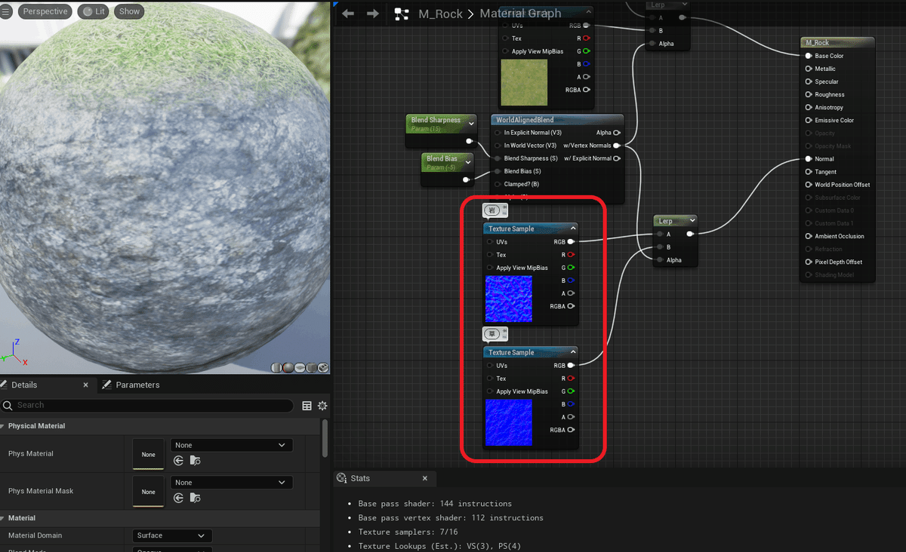Viewport: 906px width, 552px height.
Task: Open the Show viewport flags menu
Action: pos(129,11)
